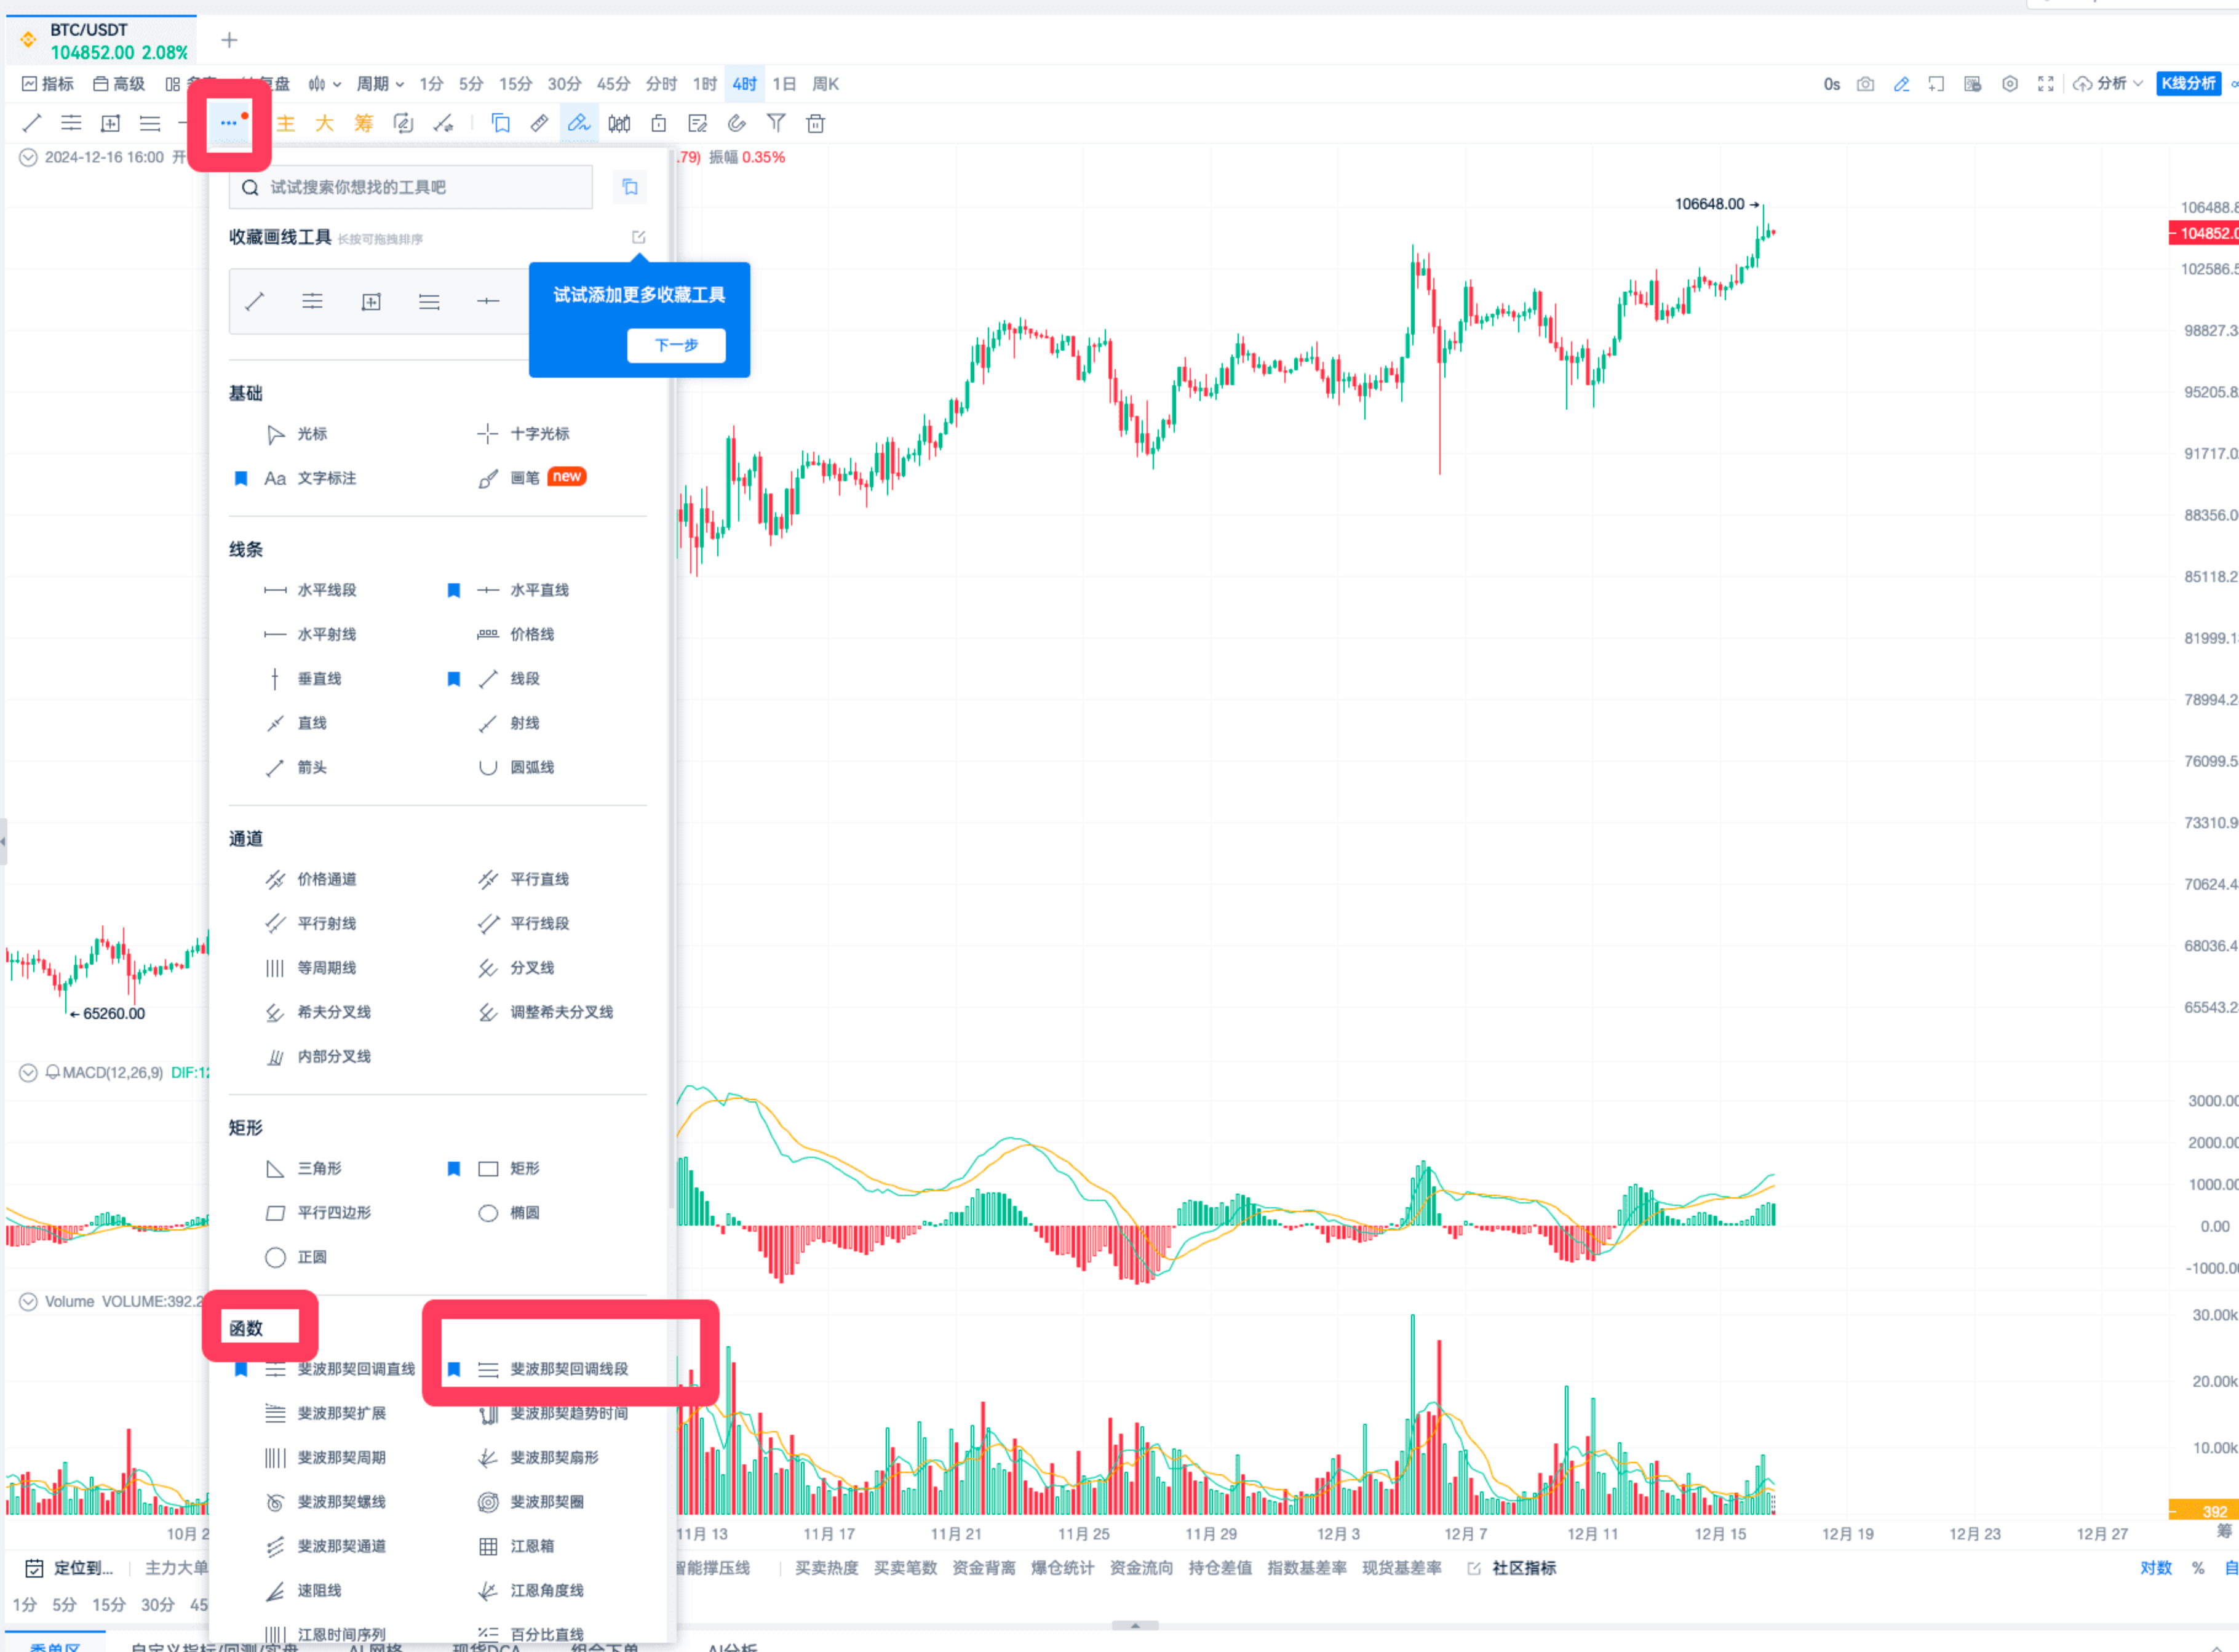
Task: Select 江恩箱 Gann box tool
Action: [x=517, y=1547]
